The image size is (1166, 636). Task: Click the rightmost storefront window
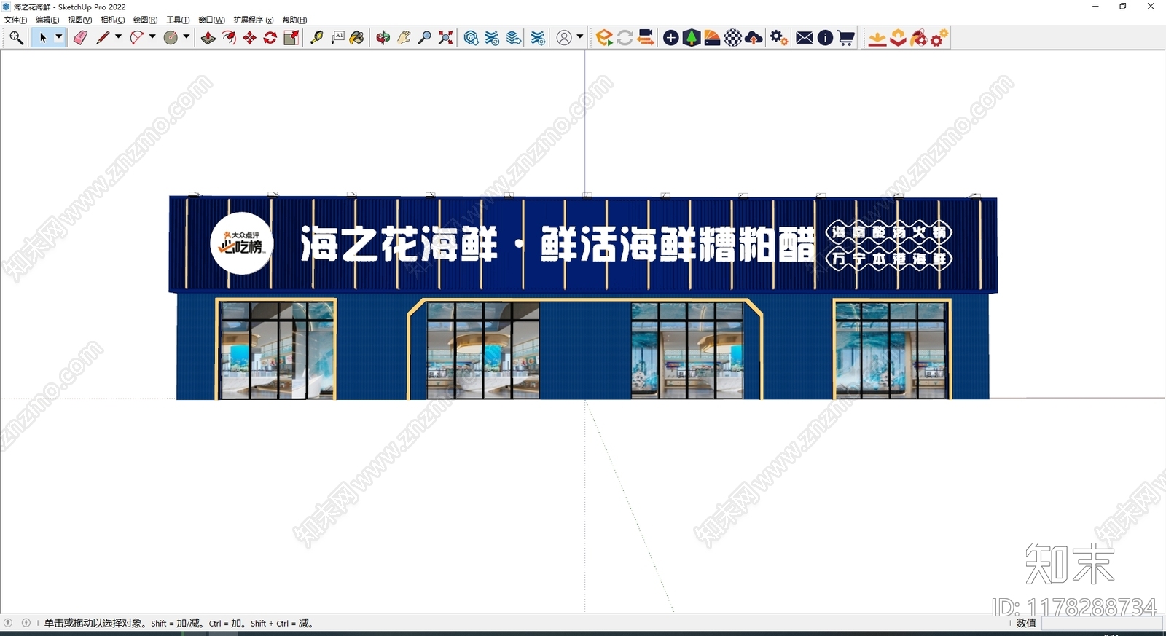point(892,350)
